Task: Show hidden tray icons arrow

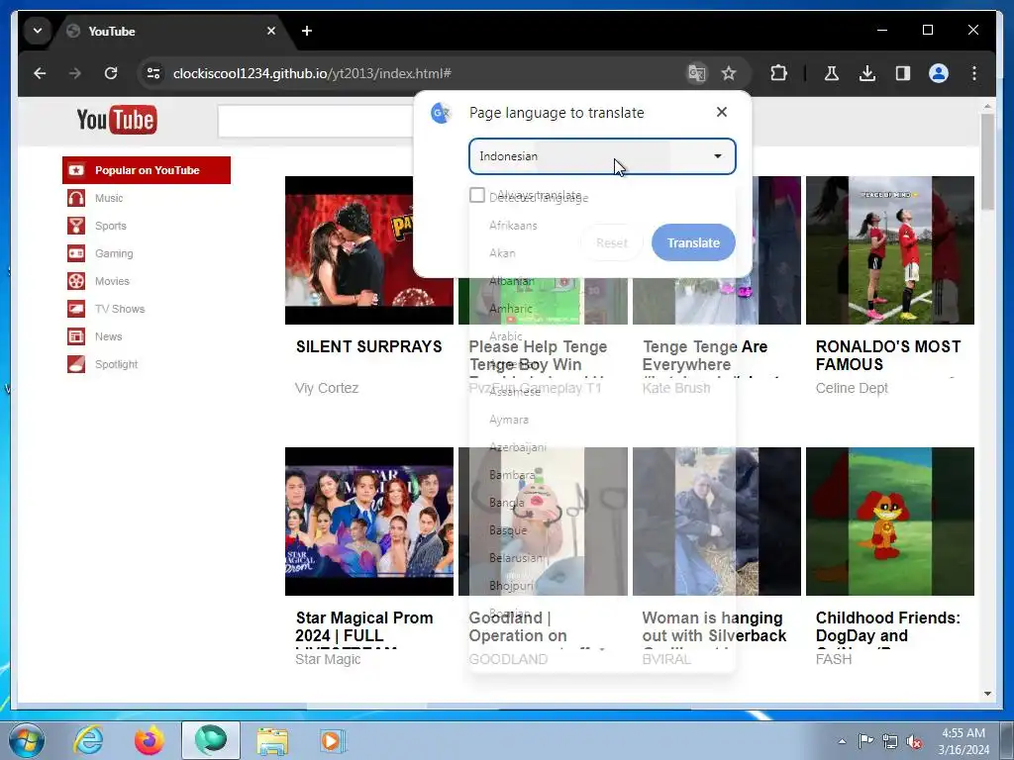Action: [x=842, y=741]
